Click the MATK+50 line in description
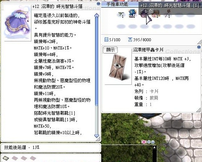This screenshot has height=162, width=202. click(x=42, y=126)
